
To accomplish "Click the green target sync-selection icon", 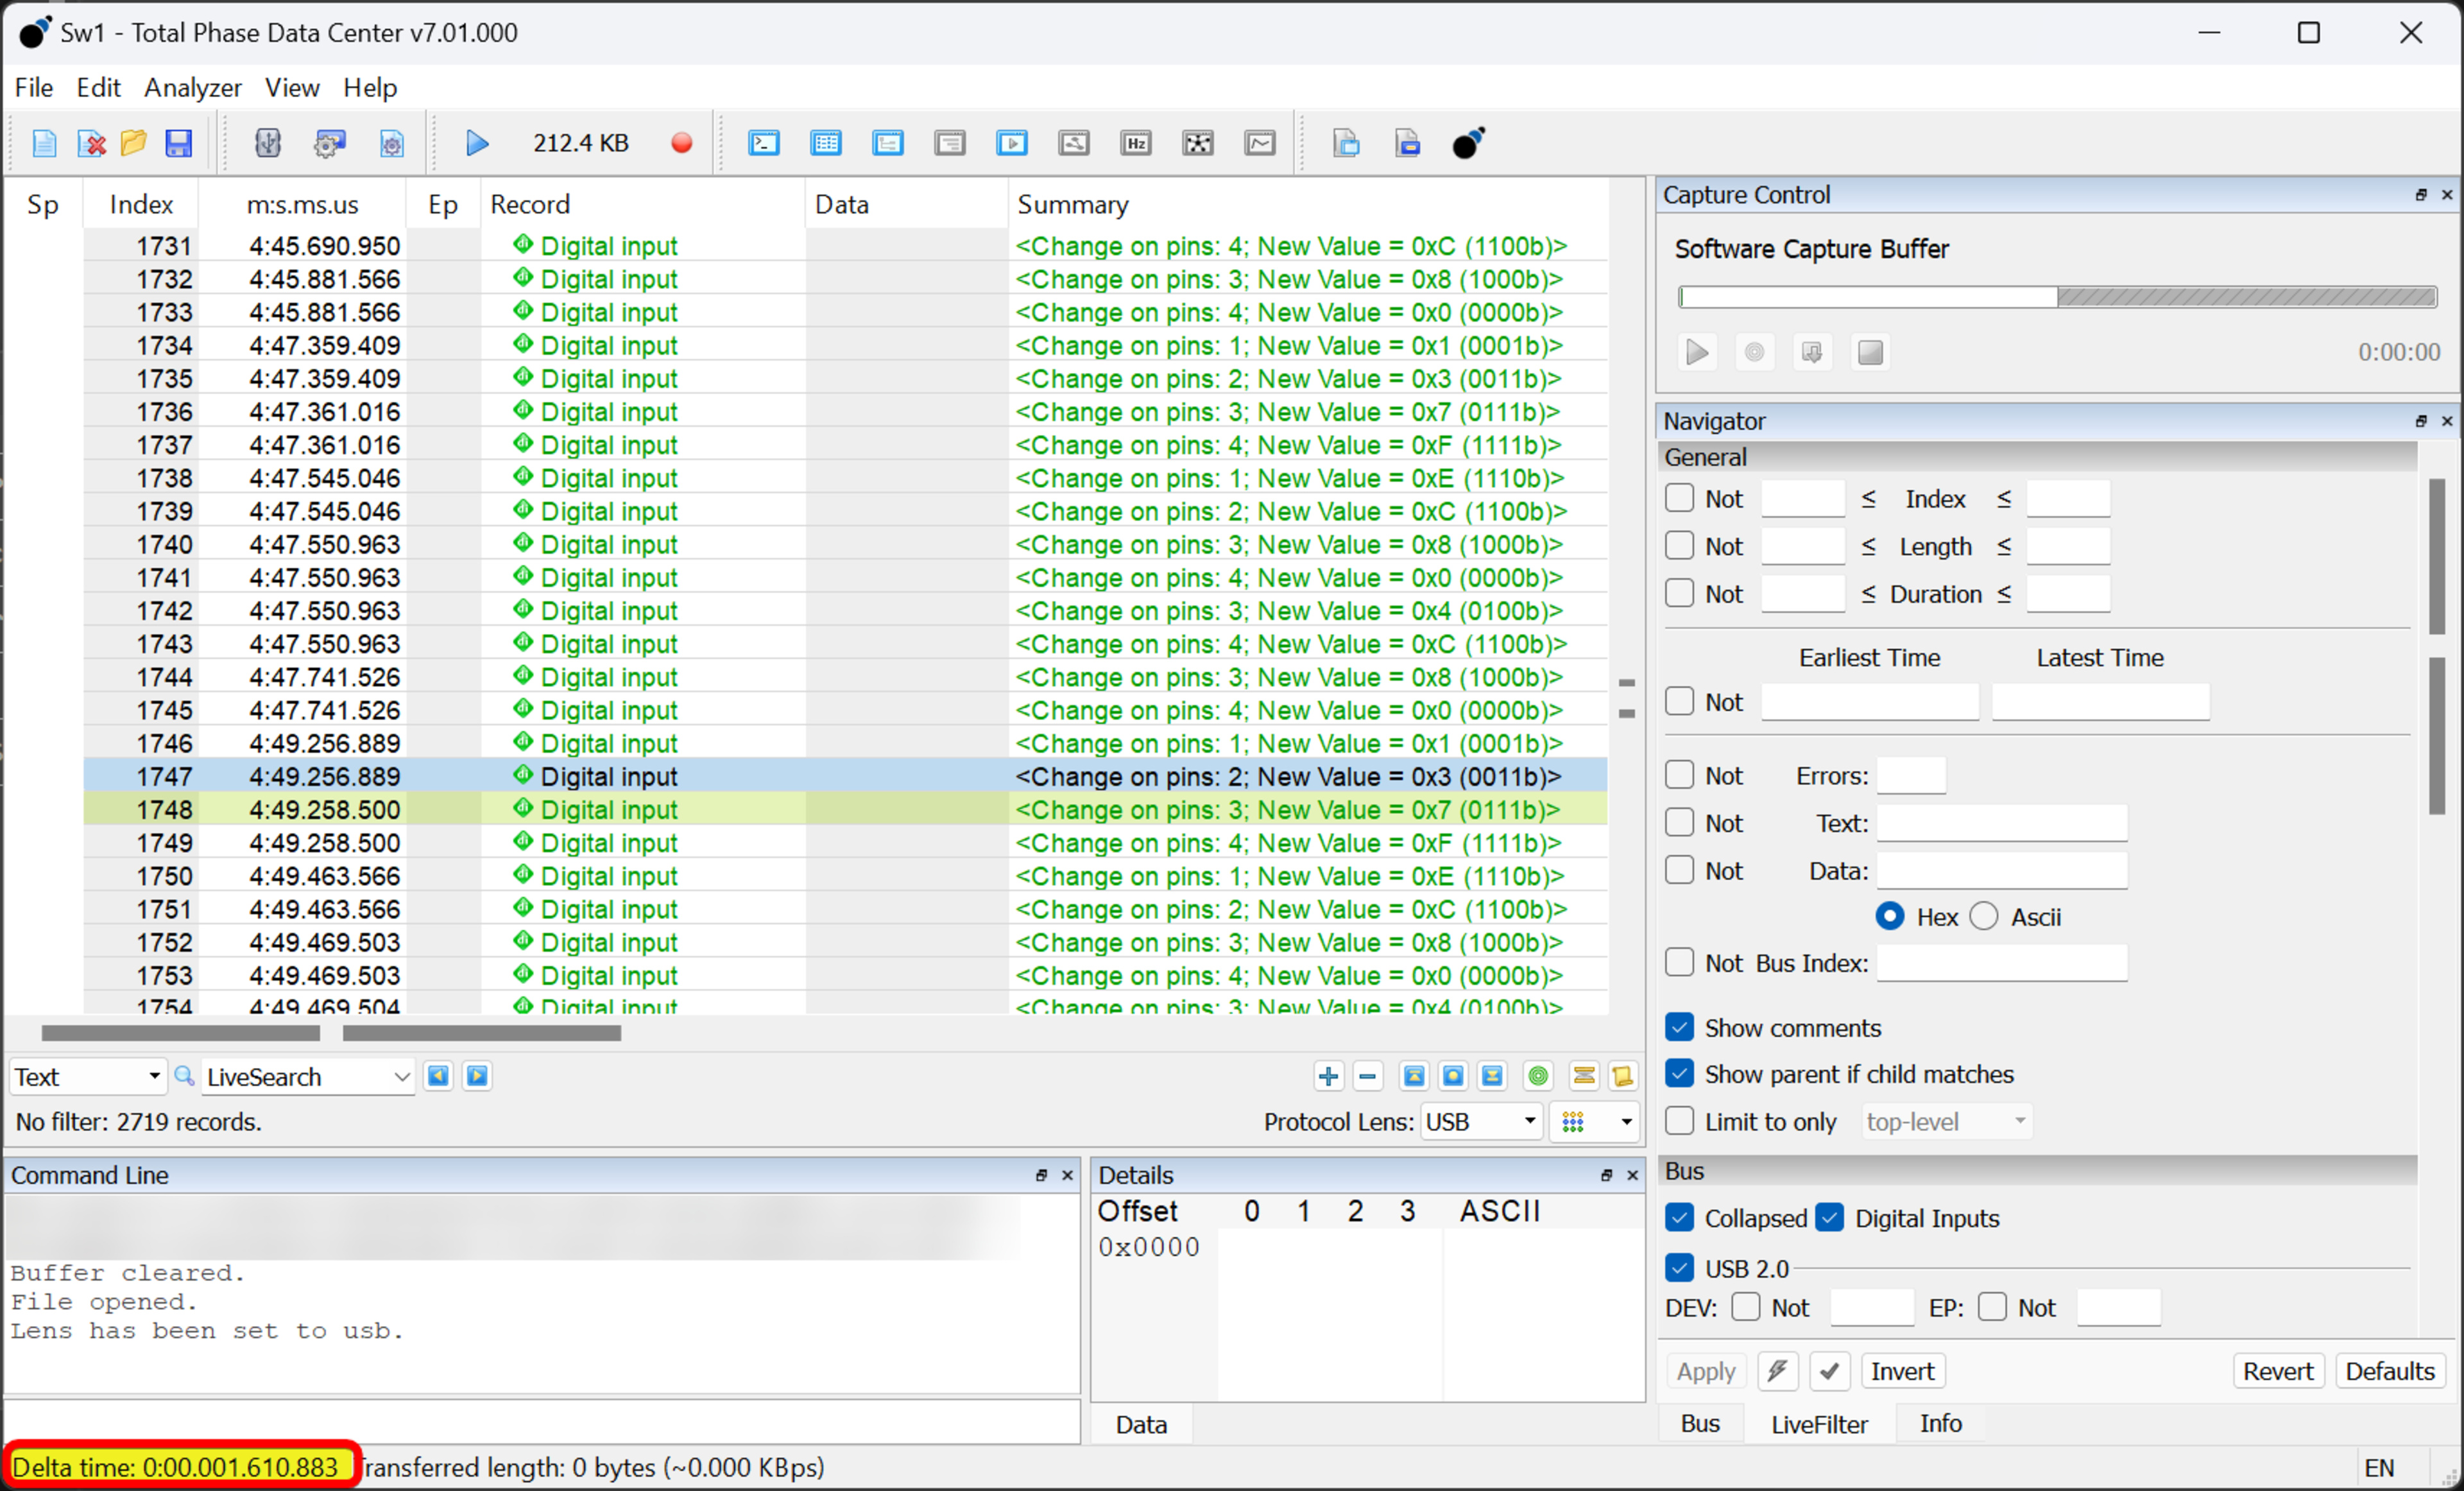I will click(1538, 1076).
